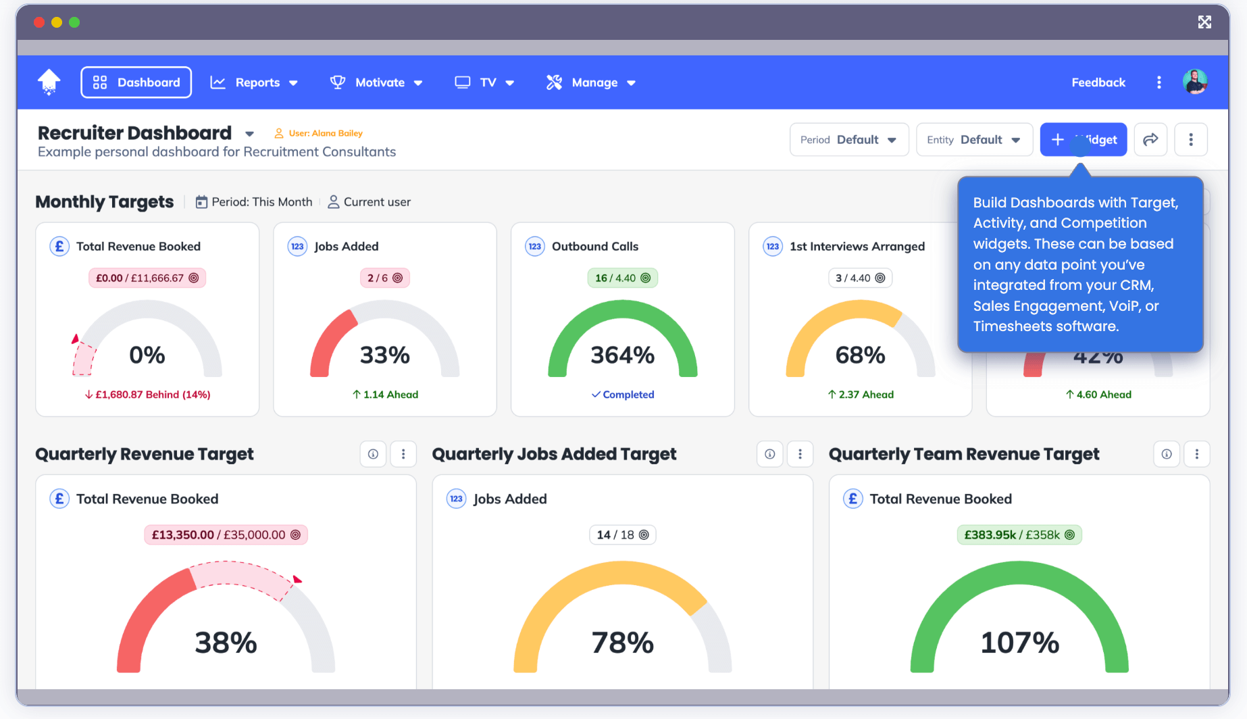
Task: Click the share arrow icon near Widget button
Action: coord(1150,139)
